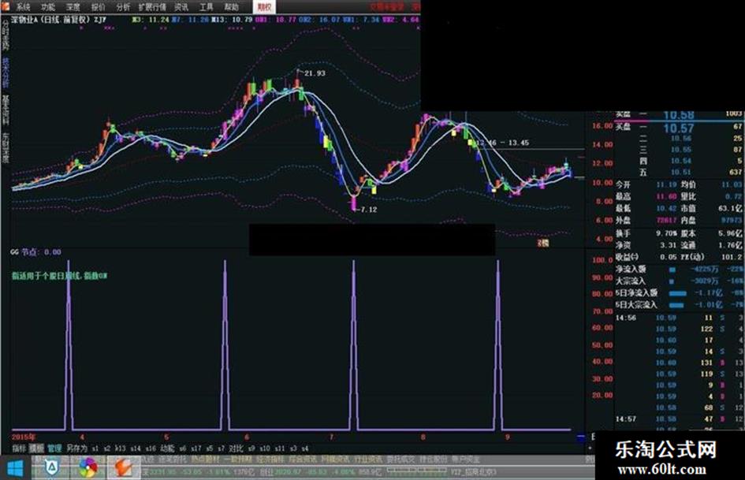Viewport: 745px width, 480px height.
Task: Click 功能 in the bottom template bar
Action: (x=167, y=448)
